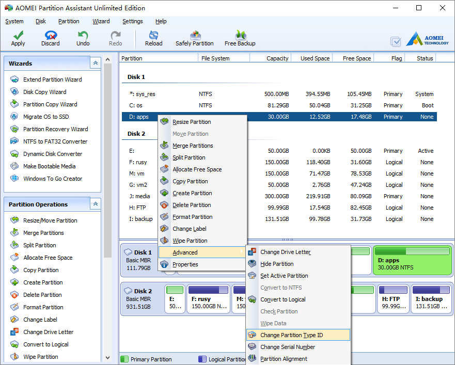This screenshot has width=455, height=365.
Task: Sort by Capacity column header
Action: (x=270, y=58)
